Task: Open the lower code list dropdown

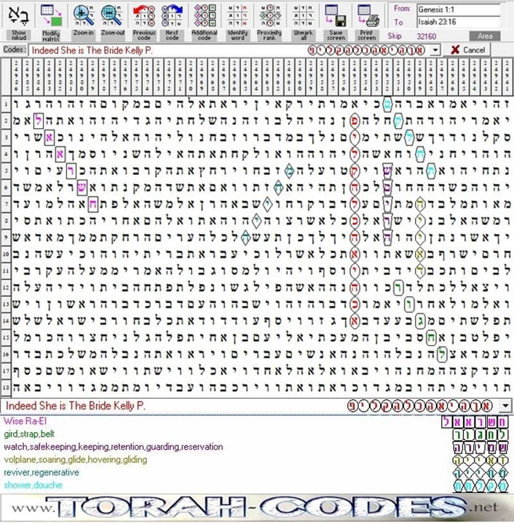Action: pos(506,406)
